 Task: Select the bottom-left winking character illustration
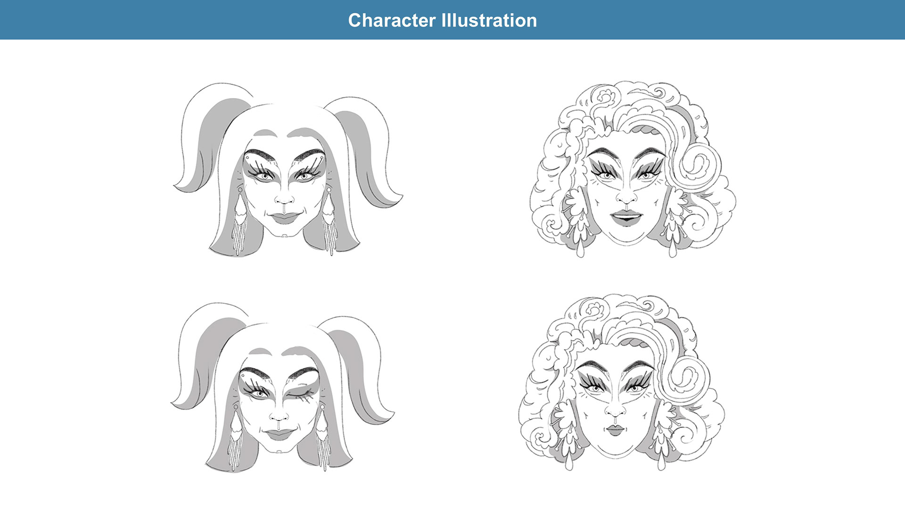283,387
